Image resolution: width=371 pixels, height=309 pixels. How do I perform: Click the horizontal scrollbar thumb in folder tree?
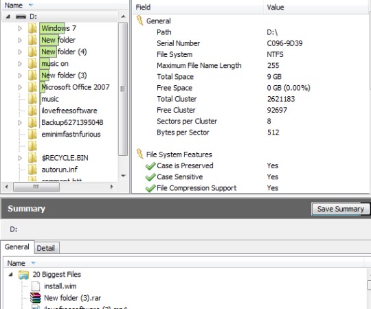coord(36,187)
